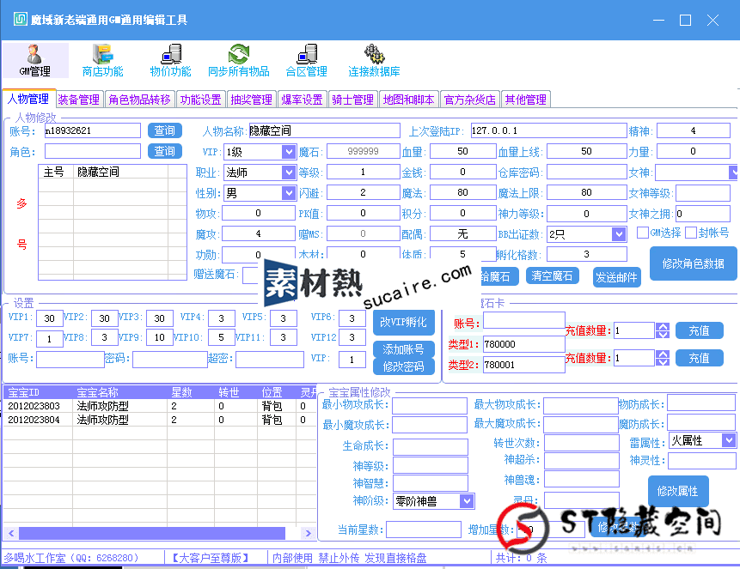Viewport: 740px width, 569px height.
Task: Expand the 性别 dropdown showing 男
Action: pyautogui.click(x=289, y=193)
